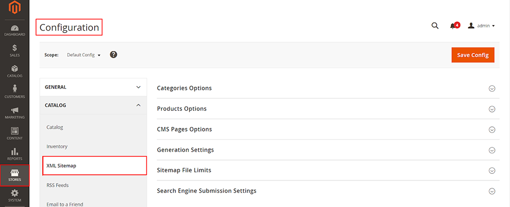Click Search Engine Submission Settings heading
This screenshot has height=207, width=510.
pyautogui.click(x=207, y=191)
